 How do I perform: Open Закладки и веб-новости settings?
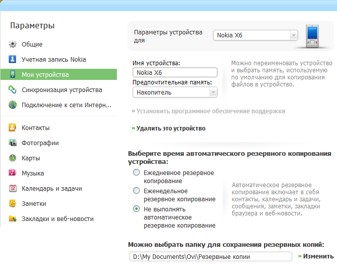58,219
